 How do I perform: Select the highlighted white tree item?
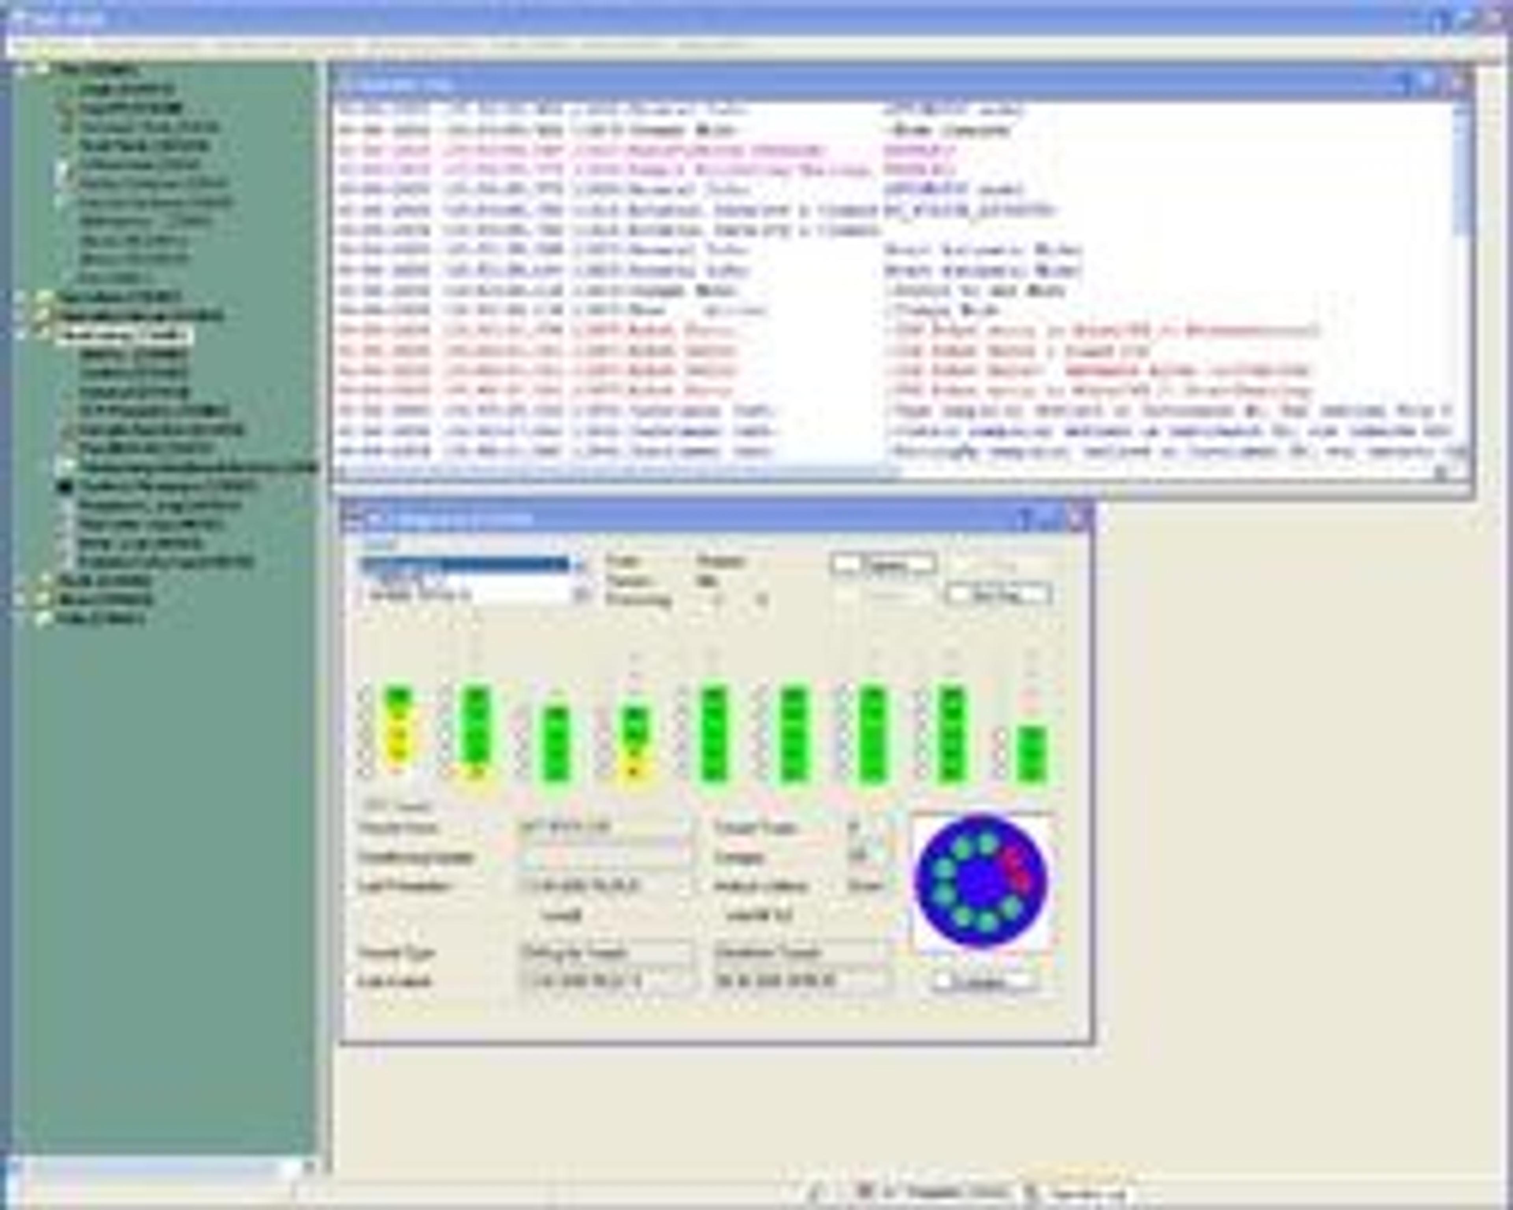pyautogui.click(x=123, y=335)
